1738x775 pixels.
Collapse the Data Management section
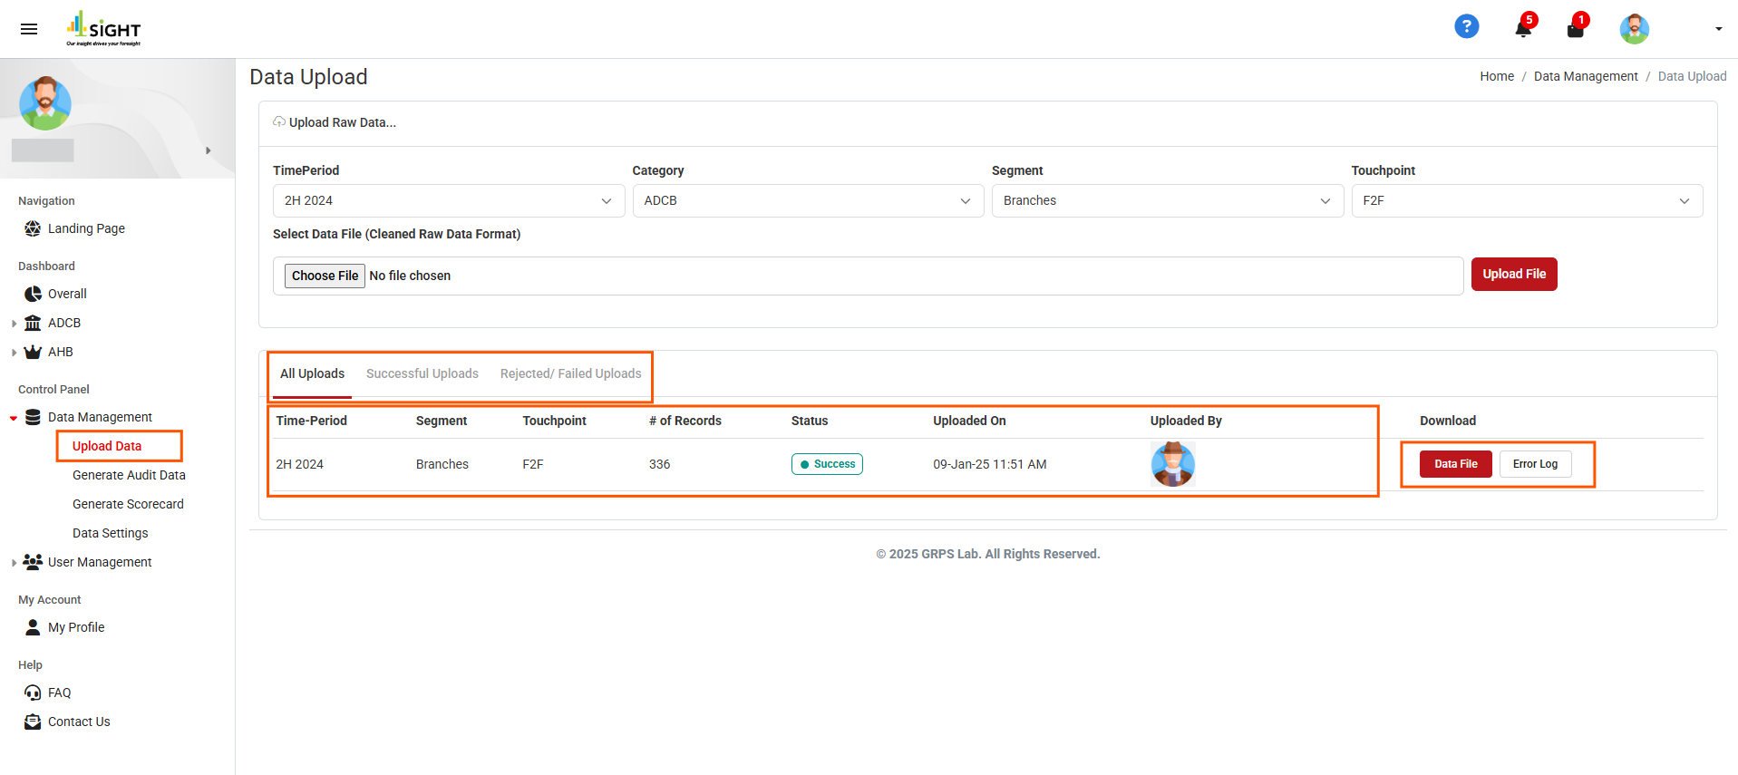coord(14,418)
